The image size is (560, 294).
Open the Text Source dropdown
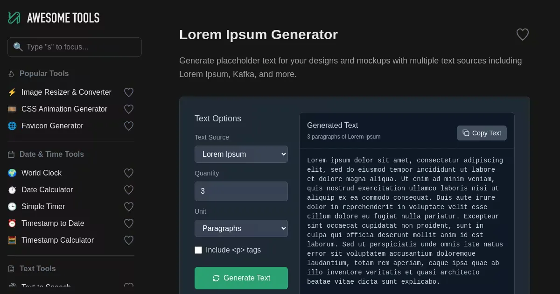tap(241, 154)
